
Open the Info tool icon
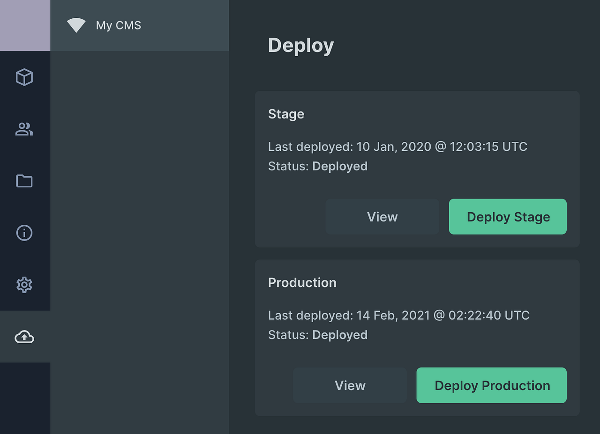click(x=24, y=233)
